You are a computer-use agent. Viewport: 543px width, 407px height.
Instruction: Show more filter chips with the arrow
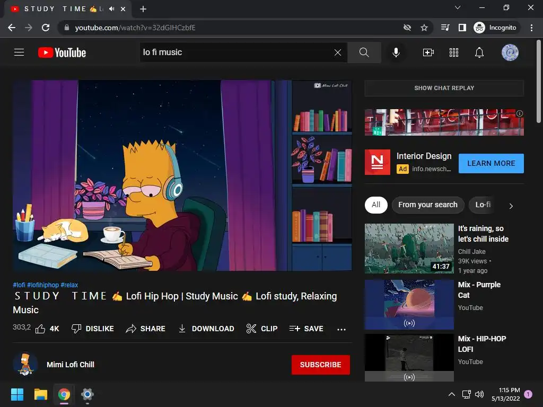click(x=511, y=206)
